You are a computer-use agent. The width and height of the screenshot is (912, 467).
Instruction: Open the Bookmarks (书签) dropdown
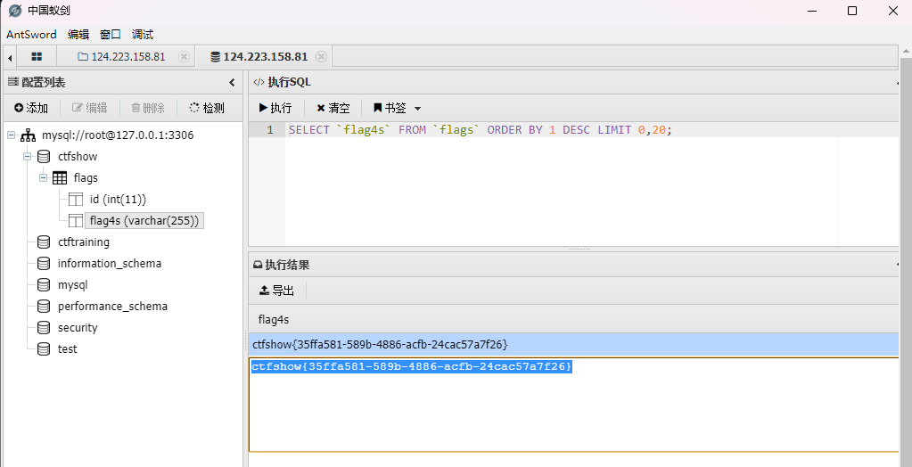coord(397,108)
